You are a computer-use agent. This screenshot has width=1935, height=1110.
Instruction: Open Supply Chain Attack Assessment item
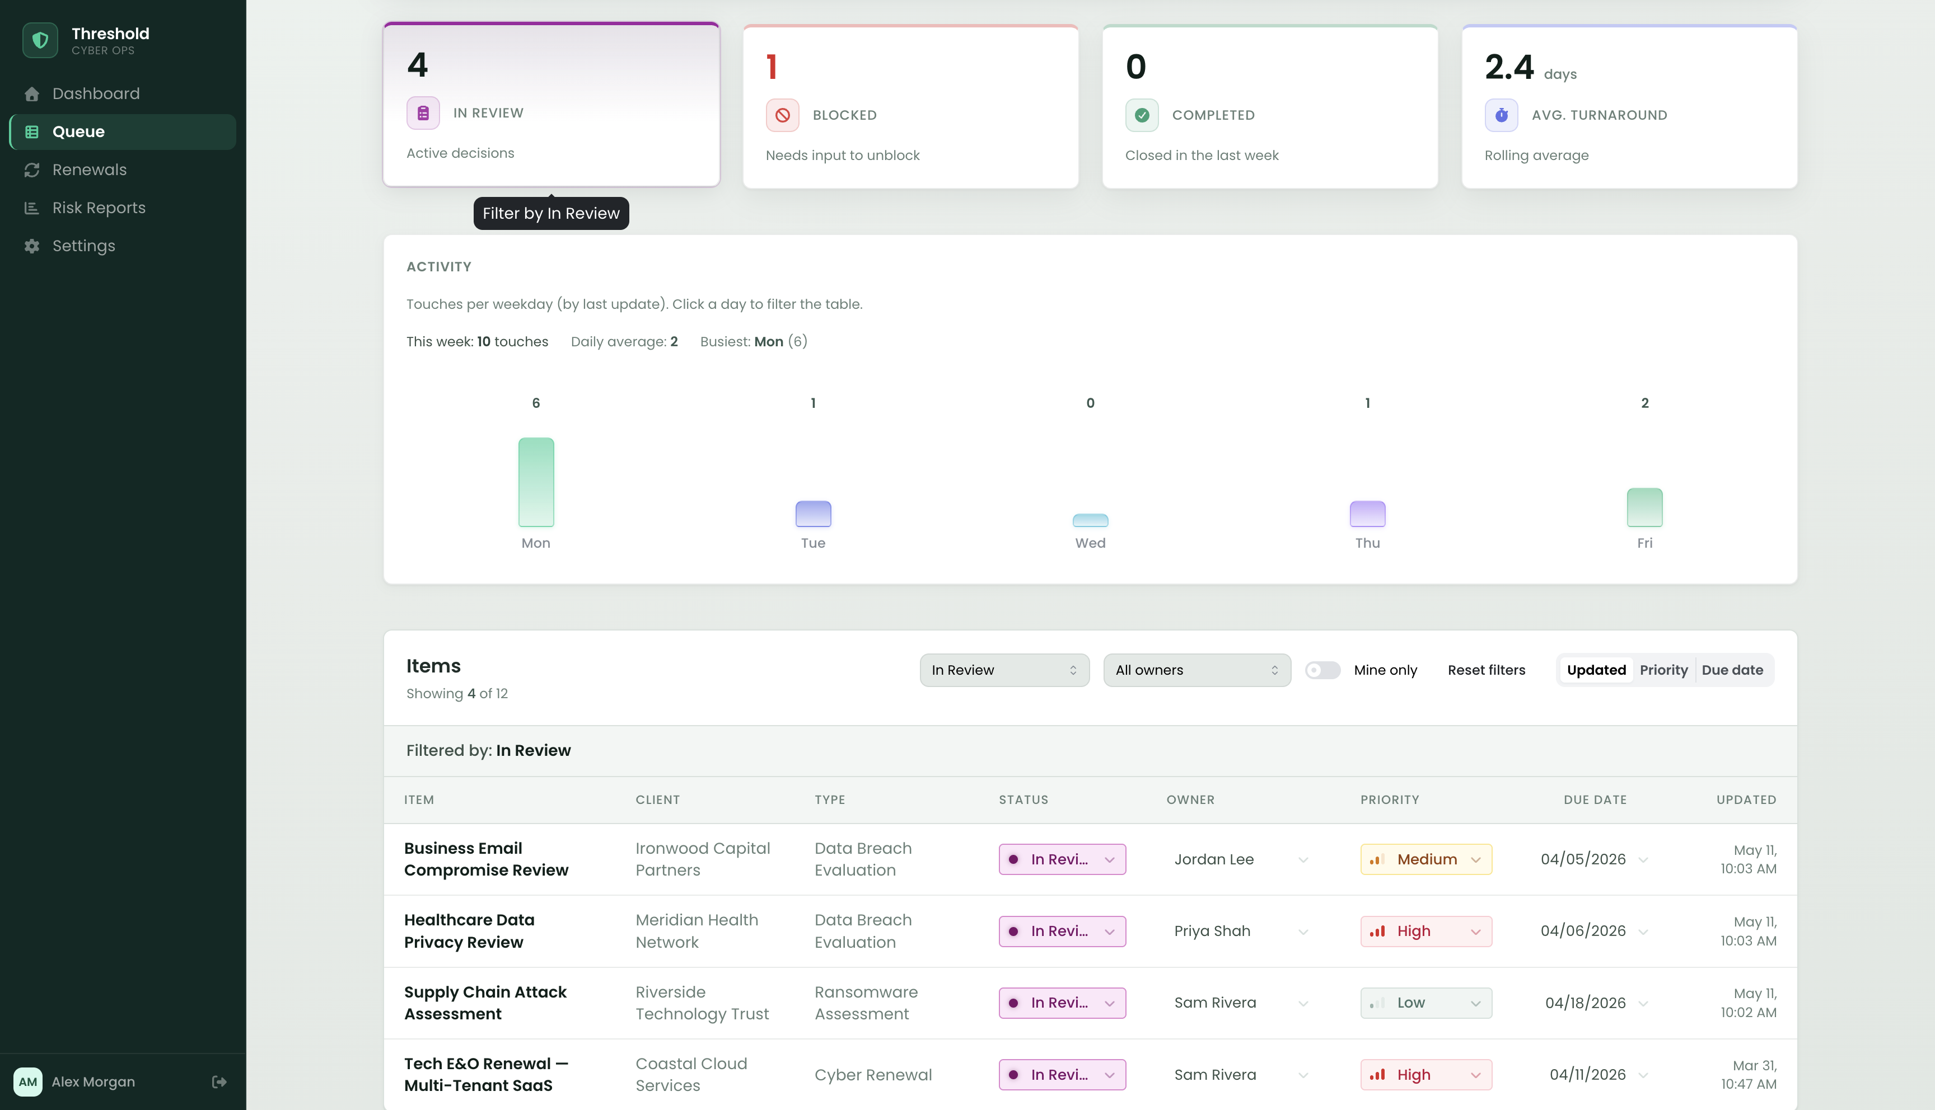(x=485, y=1003)
